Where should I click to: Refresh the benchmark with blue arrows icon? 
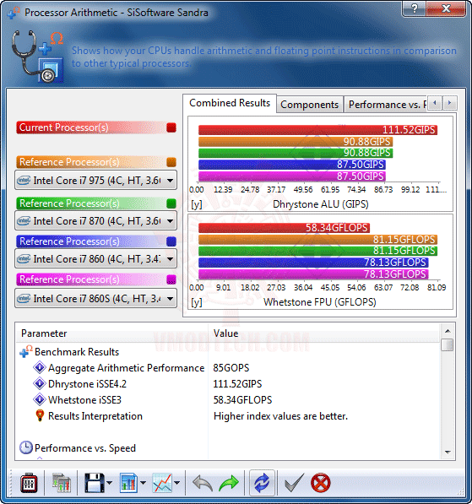[x=262, y=483]
